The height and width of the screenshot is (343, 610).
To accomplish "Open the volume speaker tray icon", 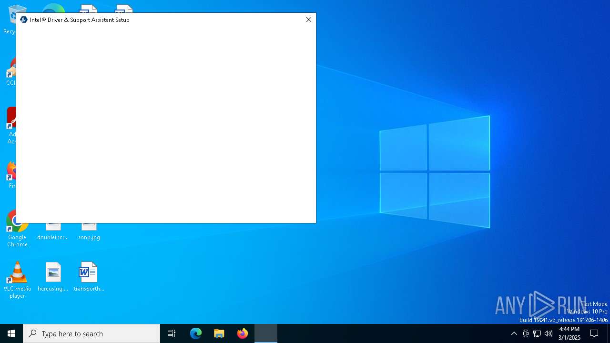I will pyautogui.click(x=549, y=333).
